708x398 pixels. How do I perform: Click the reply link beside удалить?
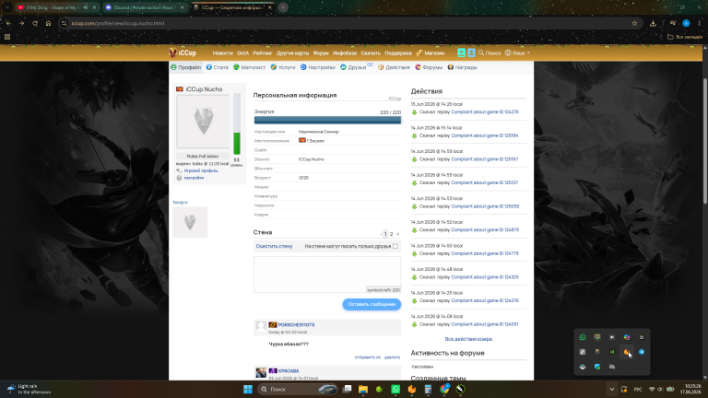click(368, 357)
